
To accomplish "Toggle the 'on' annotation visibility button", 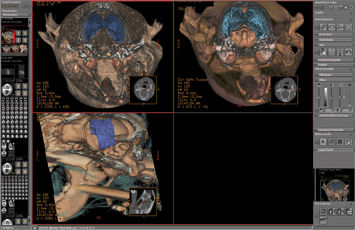I will click(x=340, y=52).
